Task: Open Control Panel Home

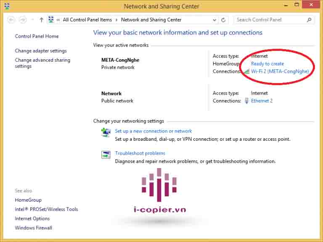Action: pyautogui.click(x=37, y=36)
